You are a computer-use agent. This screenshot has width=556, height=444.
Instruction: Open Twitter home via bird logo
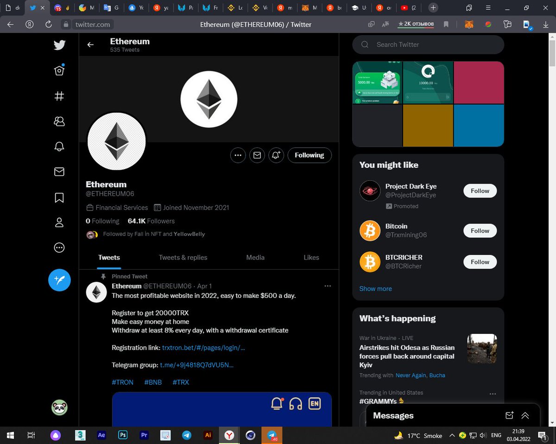click(x=59, y=45)
